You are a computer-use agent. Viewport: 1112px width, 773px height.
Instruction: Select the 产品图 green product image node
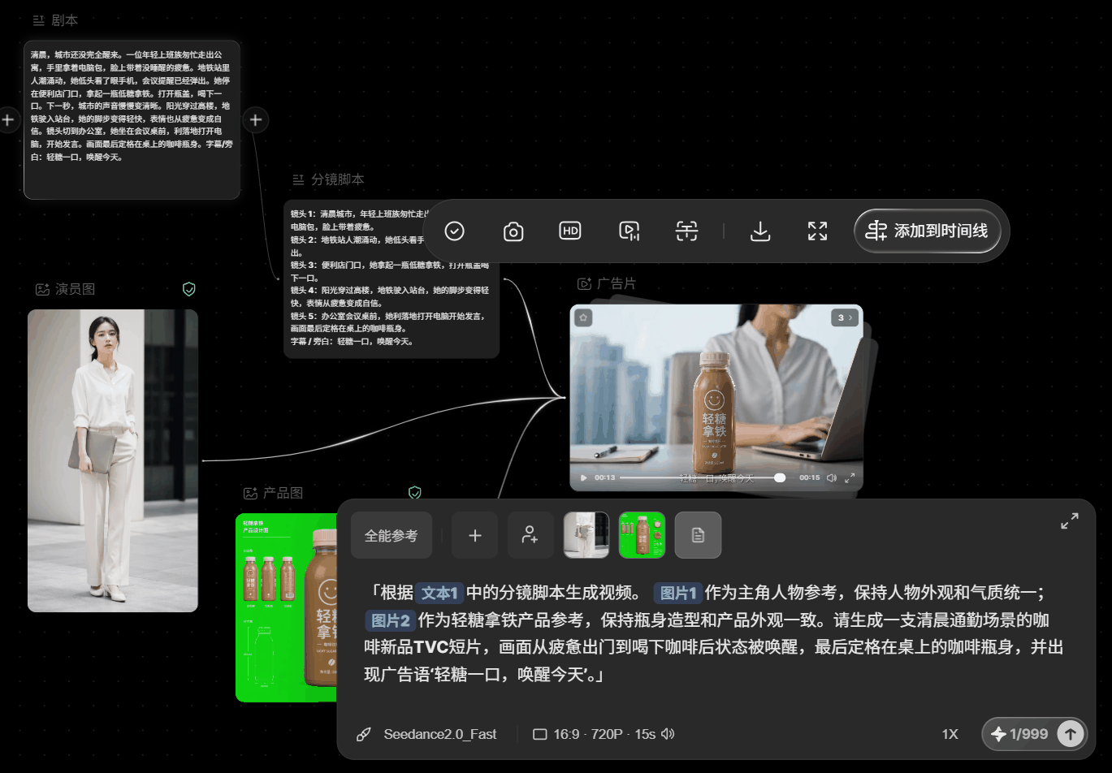287,607
